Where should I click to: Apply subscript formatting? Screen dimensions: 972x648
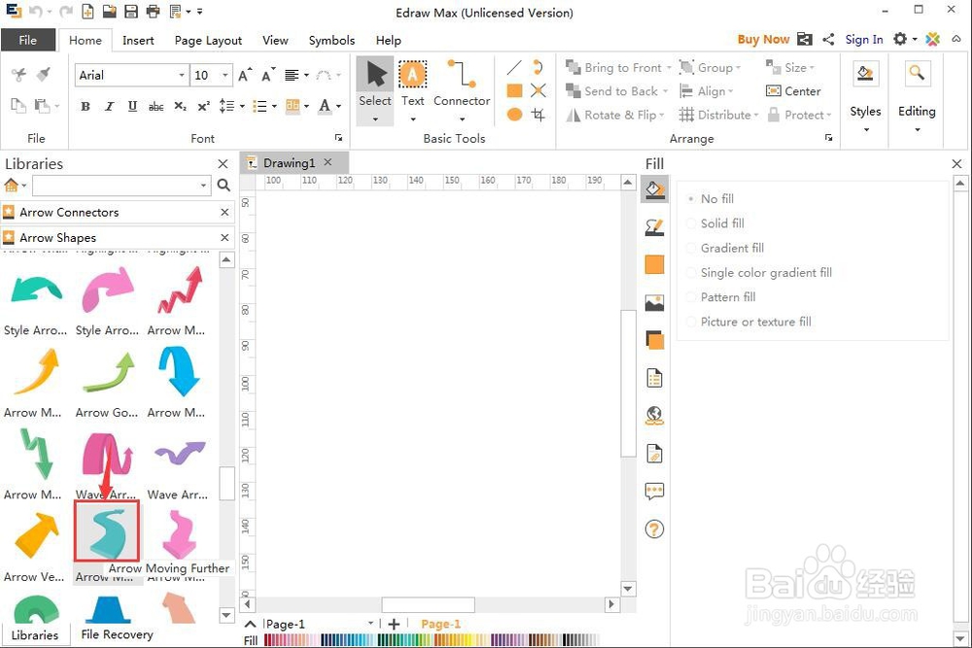(x=180, y=106)
